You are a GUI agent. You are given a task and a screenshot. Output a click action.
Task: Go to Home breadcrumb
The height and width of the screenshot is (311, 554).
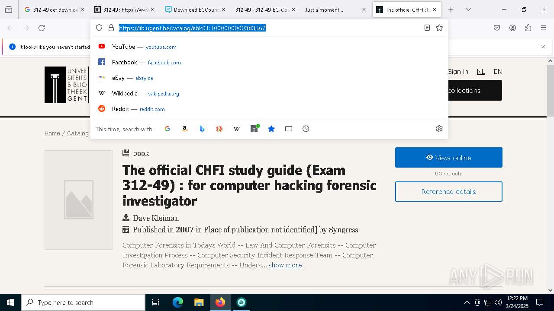pyautogui.click(x=52, y=133)
